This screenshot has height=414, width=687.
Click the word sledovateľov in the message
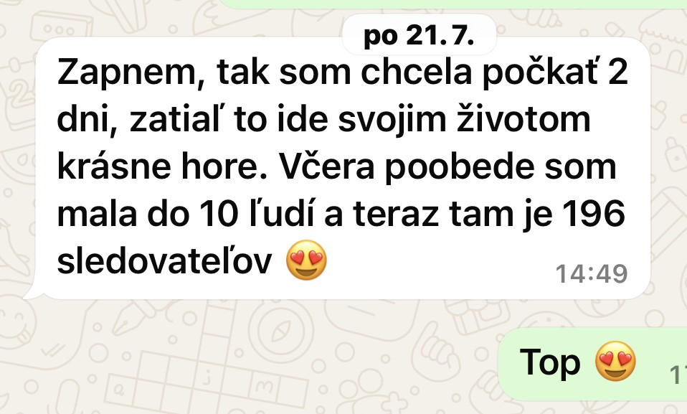165,261
